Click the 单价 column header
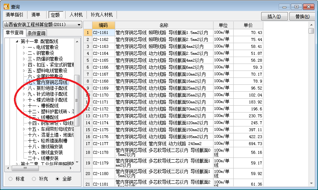The image size is (318, 190). tap(248, 25)
